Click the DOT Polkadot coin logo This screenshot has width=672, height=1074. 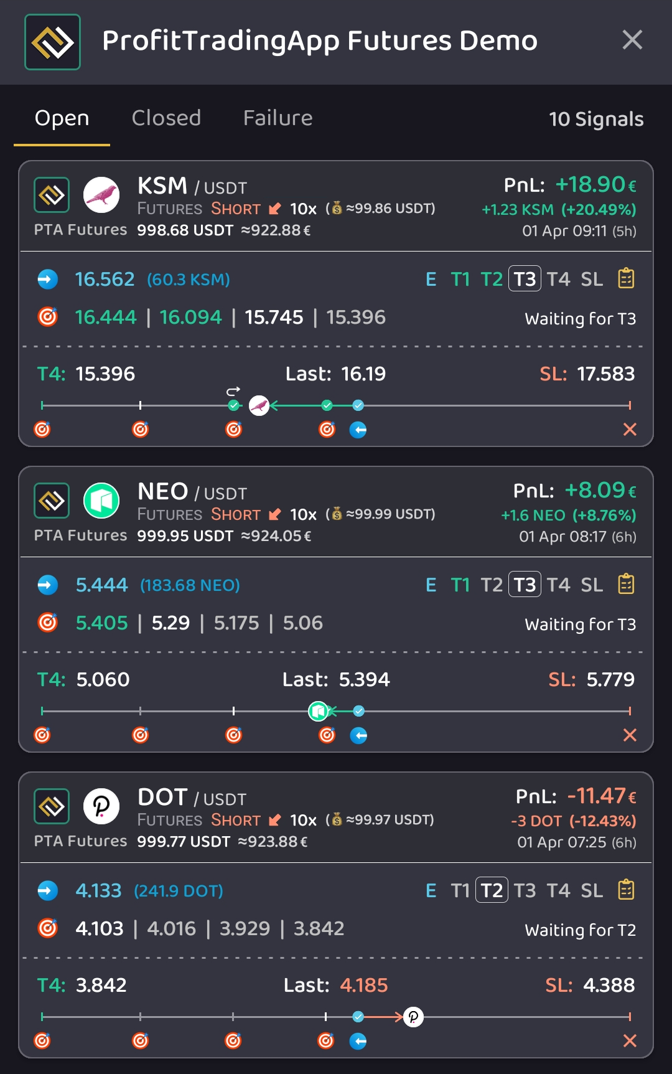(101, 806)
